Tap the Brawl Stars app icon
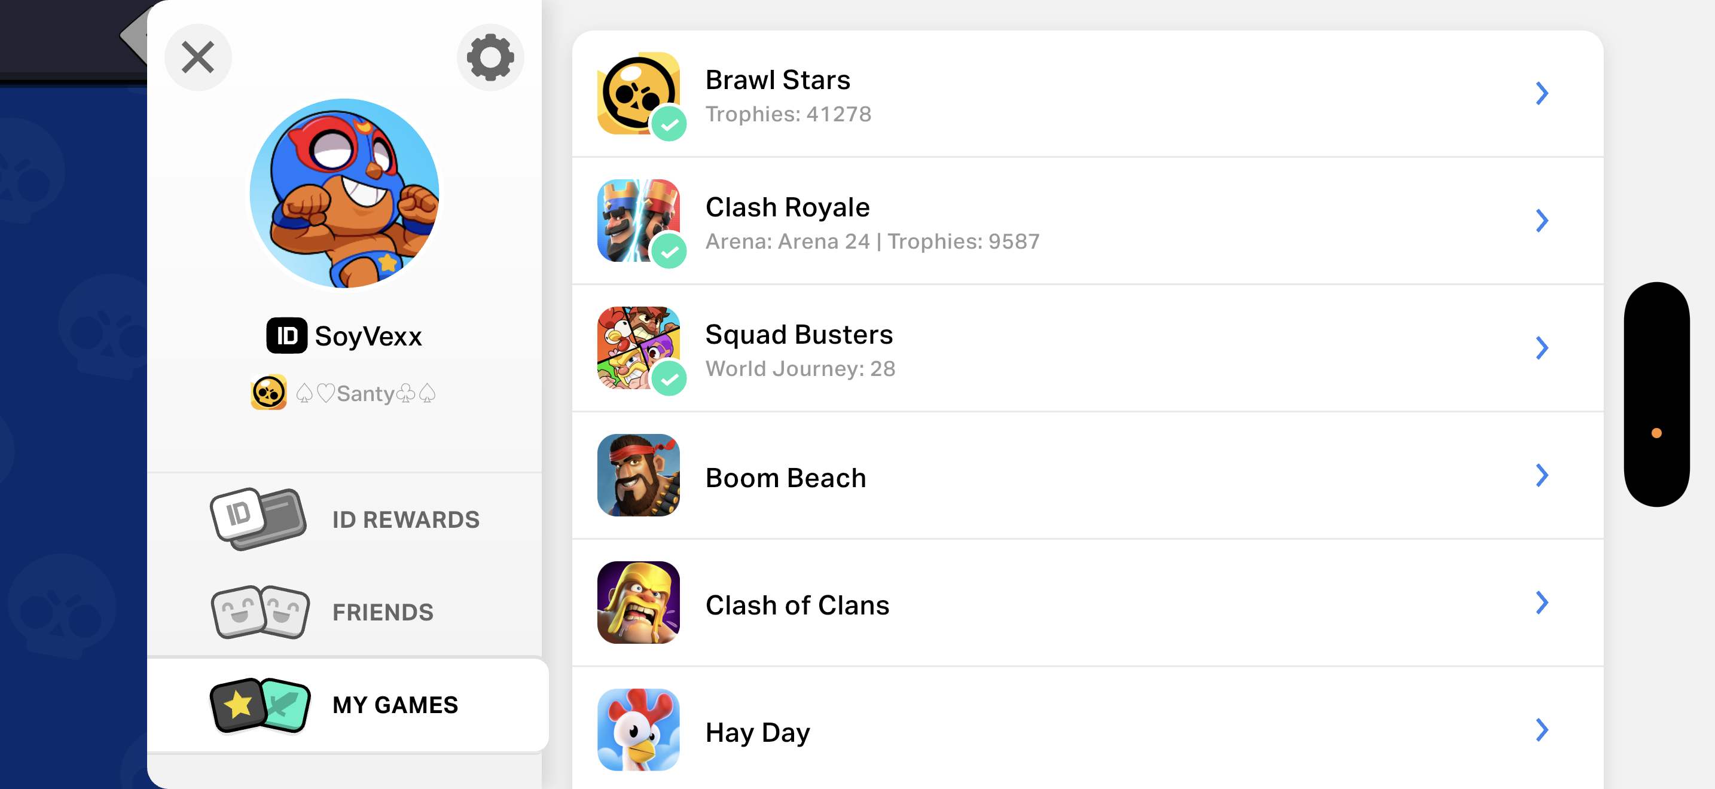The image size is (1715, 789). pyautogui.click(x=639, y=93)
